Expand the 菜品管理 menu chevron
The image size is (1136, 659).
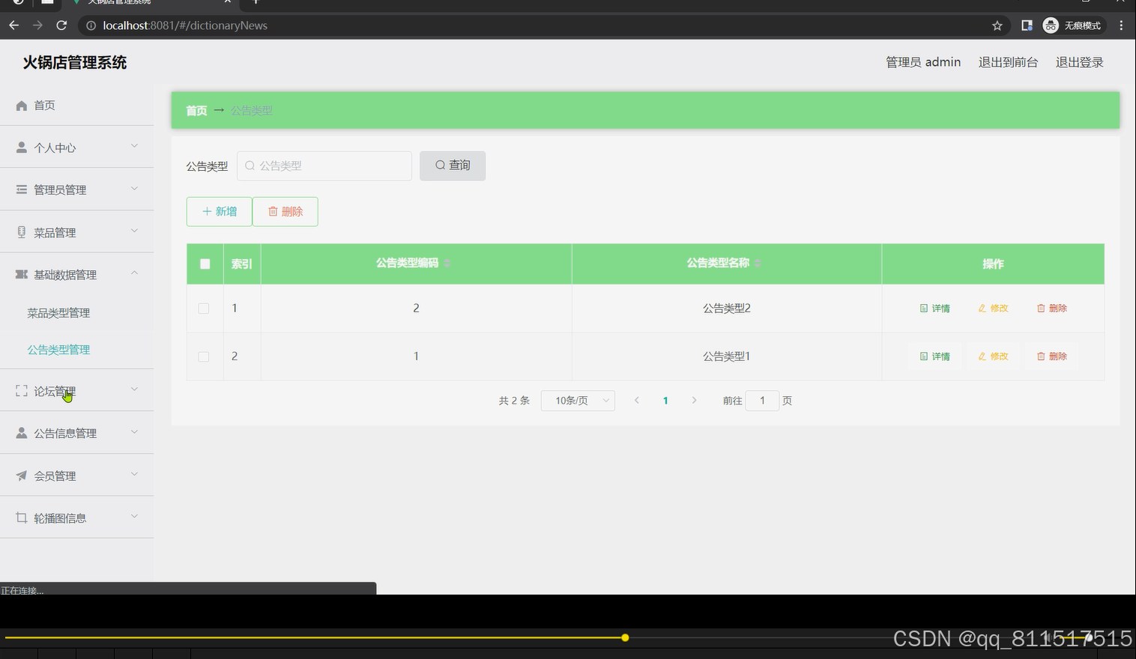(x=135, y=231)
